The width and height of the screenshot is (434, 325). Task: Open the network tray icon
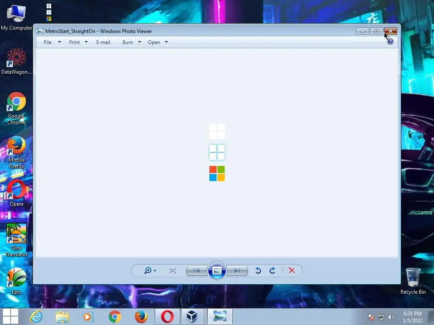pos(381,317)
